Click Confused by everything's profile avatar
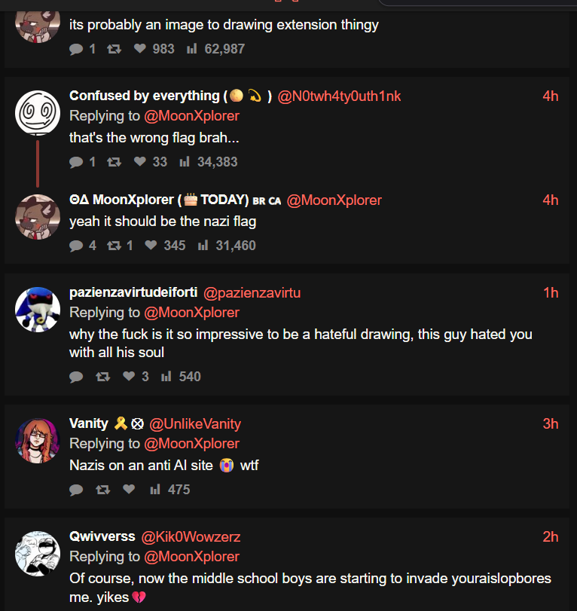Image resolution: width=577 pixels, height=611 pixels. click(38, 113)
